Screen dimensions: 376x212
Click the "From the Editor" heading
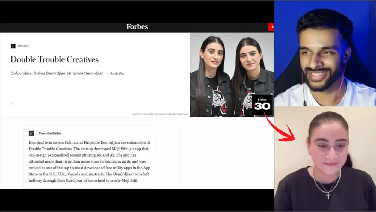pos(50,133)
